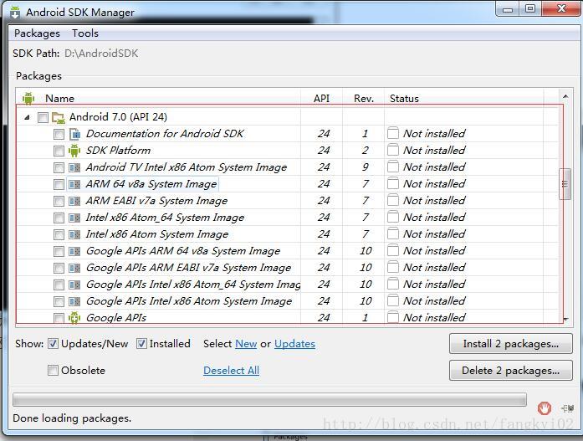This screenshot has width=583, height=441.
Task: Click the Android icon in the Name column header
Action: click(x=28, y=98)
